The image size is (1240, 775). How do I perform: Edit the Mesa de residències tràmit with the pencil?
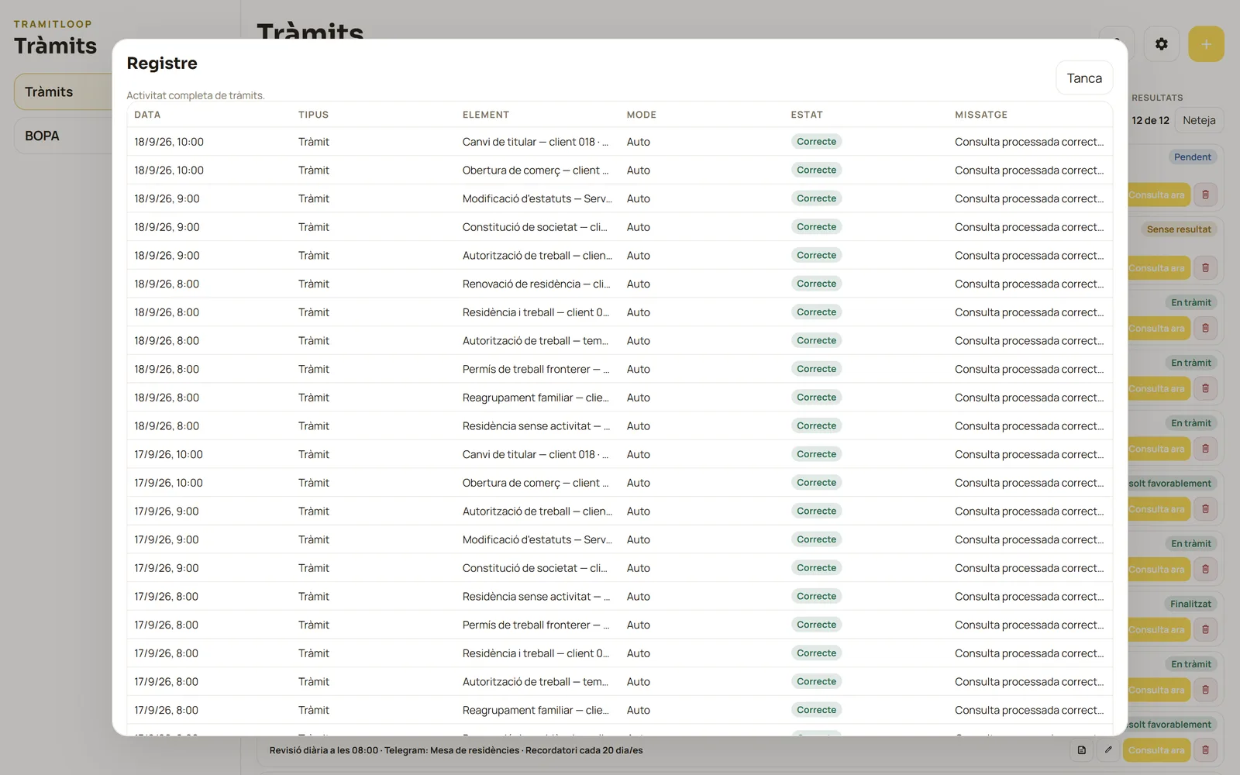tap(1108, 750)
